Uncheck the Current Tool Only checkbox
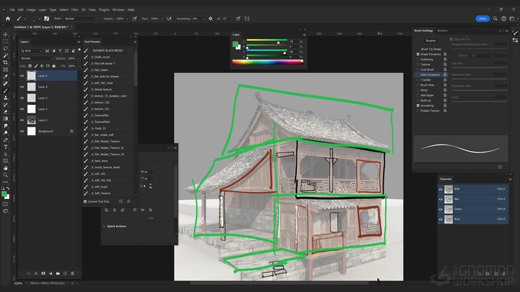520x292 pixels. pos(86,201)
